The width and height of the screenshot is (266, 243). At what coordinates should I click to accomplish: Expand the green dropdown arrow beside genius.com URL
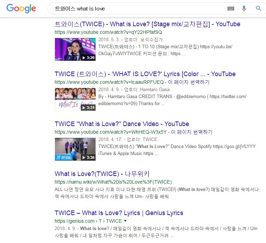tap(125, 221)
